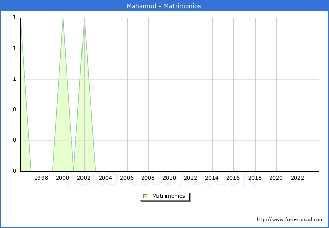329x228 pixels.
Task: Click the topmost y-axis label 1
Action: [14, 18]
